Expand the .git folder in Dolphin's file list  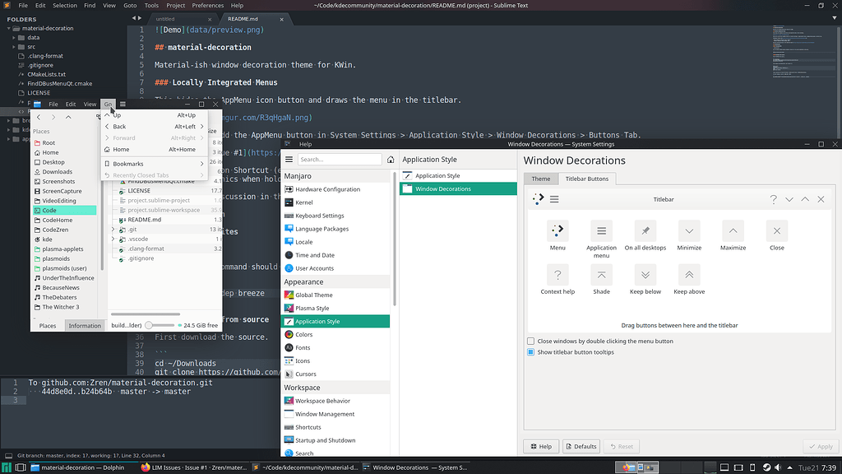[113, 229]
